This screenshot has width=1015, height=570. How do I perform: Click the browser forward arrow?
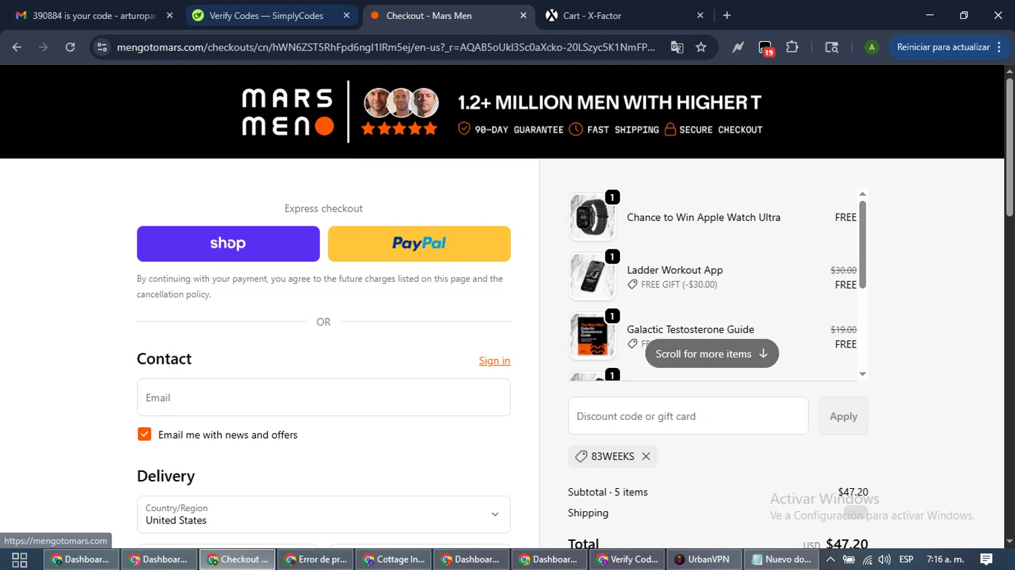43,47
